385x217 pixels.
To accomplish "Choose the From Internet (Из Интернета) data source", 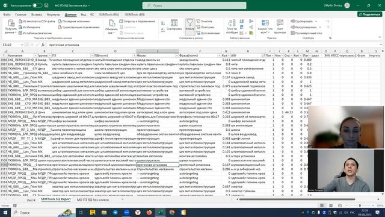I will click(29, 27).
